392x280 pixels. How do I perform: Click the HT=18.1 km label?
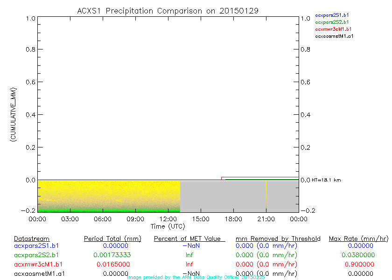(326, 180)
